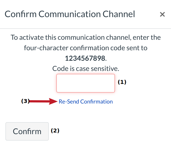Click the four-character confirmation code field
Image resolution: width=171 pixels, height=154 pixels.
85,83
